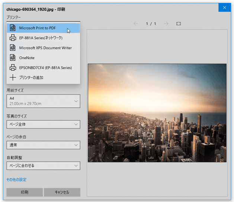Click the EPSONBD7CF4 printer icon
The image size is (234, 202).
click(x=13, y=68)
